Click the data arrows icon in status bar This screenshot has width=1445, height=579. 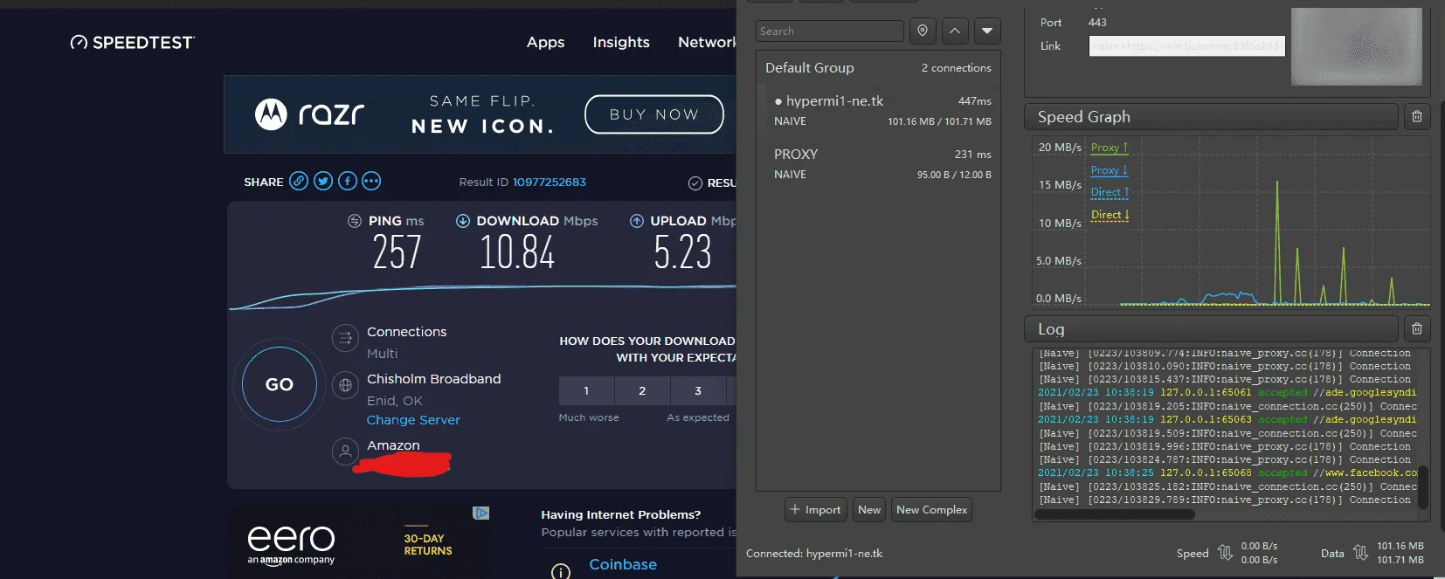tap(1360, 553)
